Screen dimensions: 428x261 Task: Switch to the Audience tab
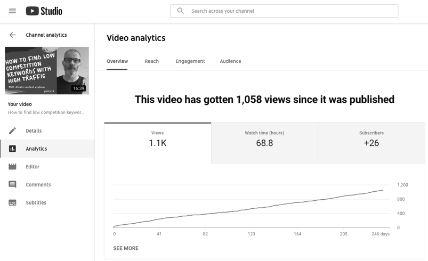tap(230, 61)
